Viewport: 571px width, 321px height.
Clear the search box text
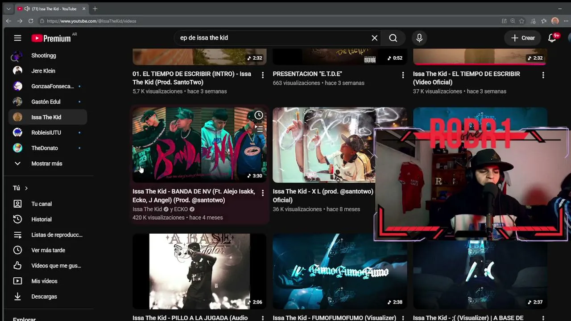coord(375,38)
